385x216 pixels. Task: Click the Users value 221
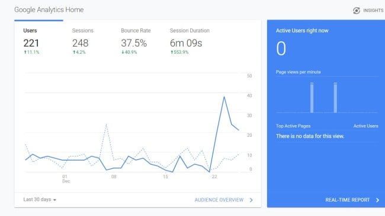tap(31, 43)
